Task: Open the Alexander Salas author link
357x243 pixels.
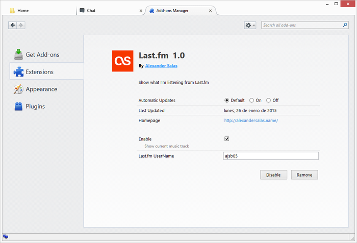Action: point(161,66)
